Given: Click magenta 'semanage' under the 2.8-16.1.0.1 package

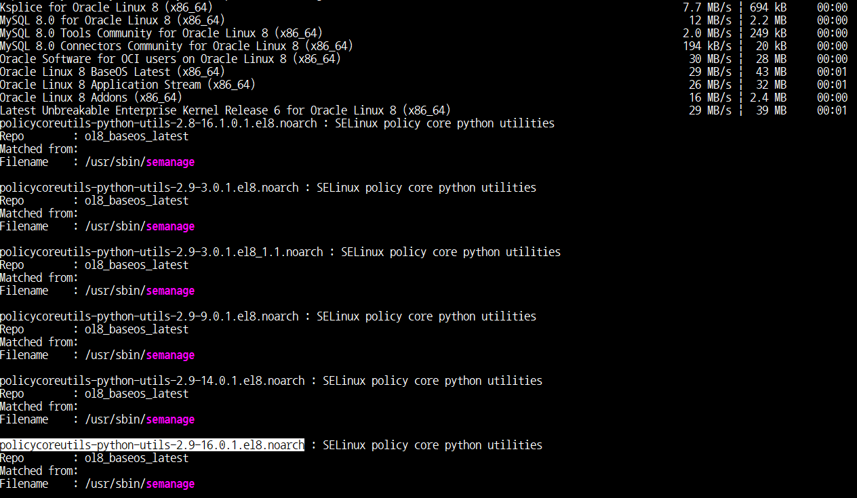Looking at the screenshot, I should point(171,163).
